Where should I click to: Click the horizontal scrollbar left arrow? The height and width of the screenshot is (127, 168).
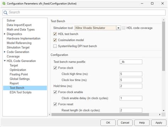pos(50,114)
